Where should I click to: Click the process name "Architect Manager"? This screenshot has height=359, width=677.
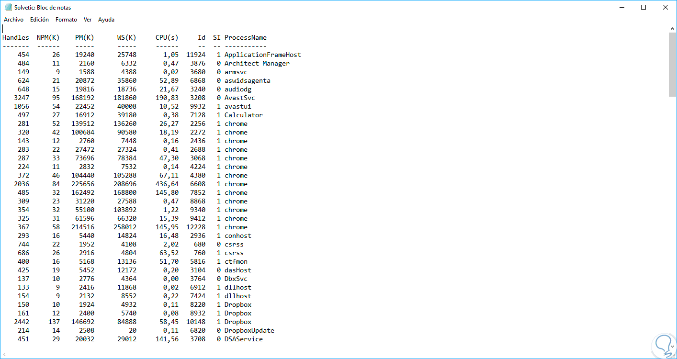click(x=257, y=63)
